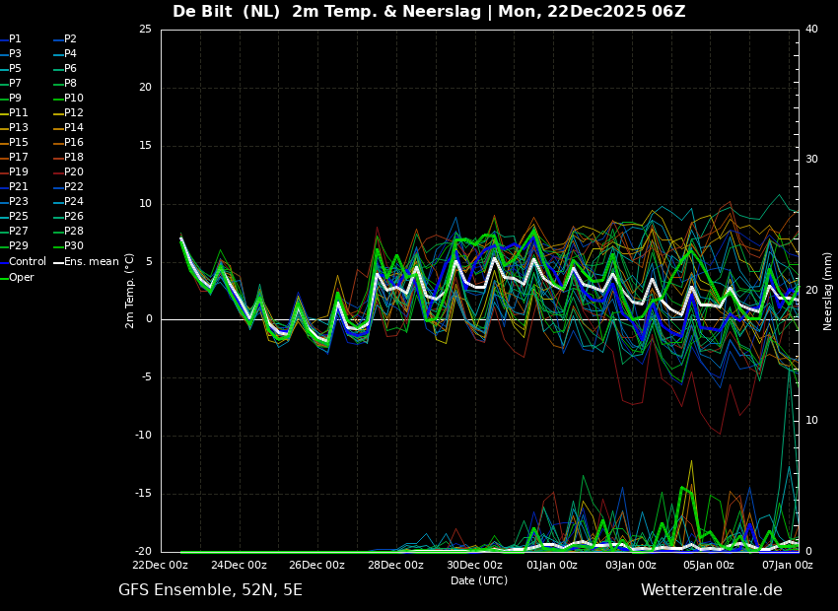Click the 01Jan 00z date tick label

click(552, 566)
